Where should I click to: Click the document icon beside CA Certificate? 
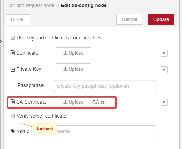point(13,102)
